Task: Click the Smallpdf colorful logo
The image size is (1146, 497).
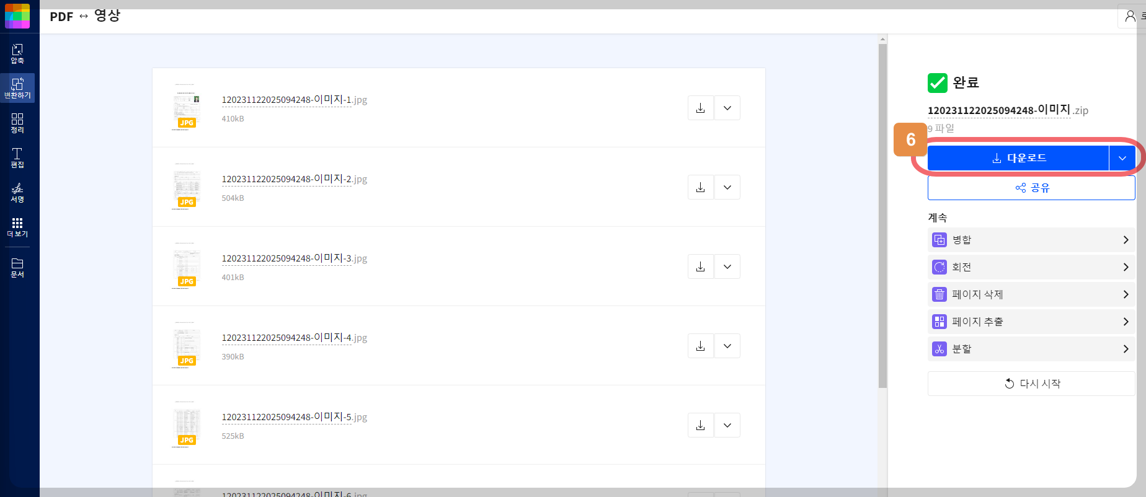Action: tap(17, 15)
